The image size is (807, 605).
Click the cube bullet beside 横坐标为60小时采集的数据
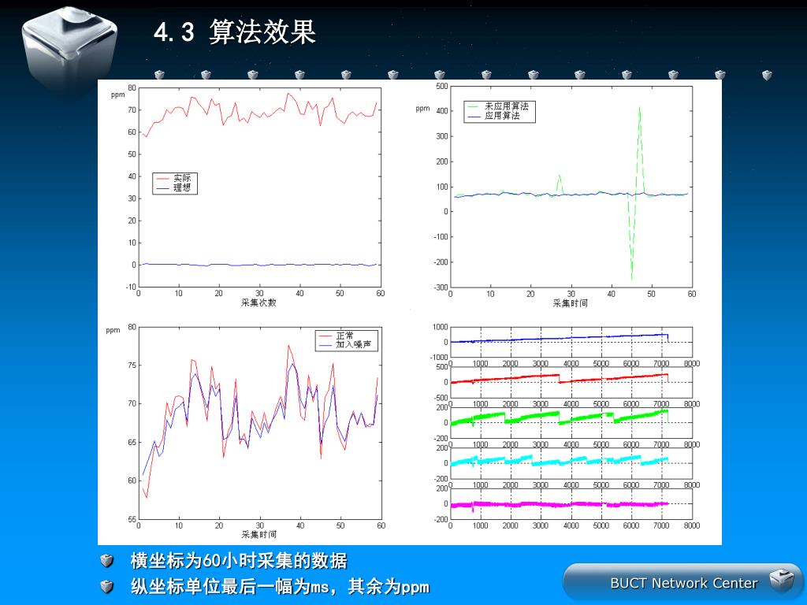point(106,560)
